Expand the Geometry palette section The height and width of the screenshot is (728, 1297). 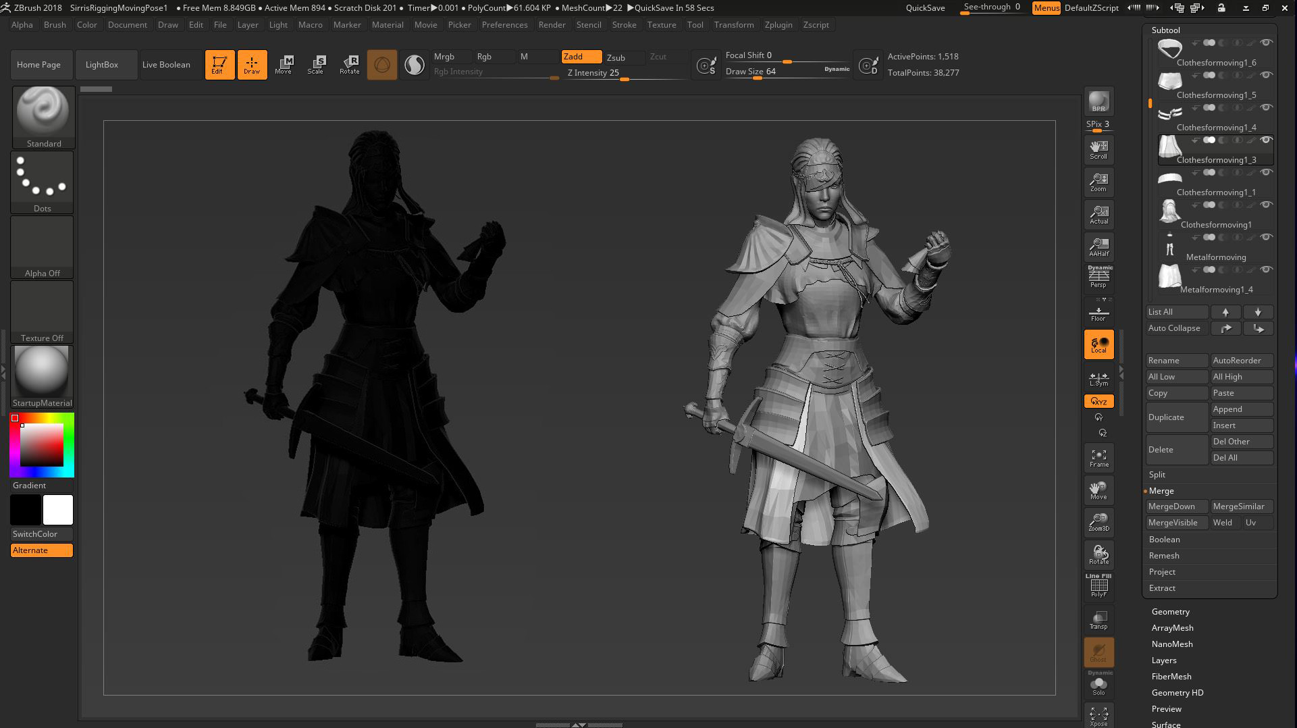click(1170, 612)
